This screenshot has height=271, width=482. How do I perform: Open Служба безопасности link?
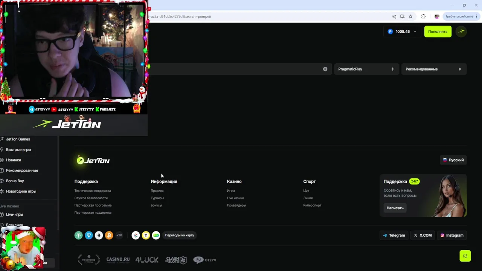point(91,198)
